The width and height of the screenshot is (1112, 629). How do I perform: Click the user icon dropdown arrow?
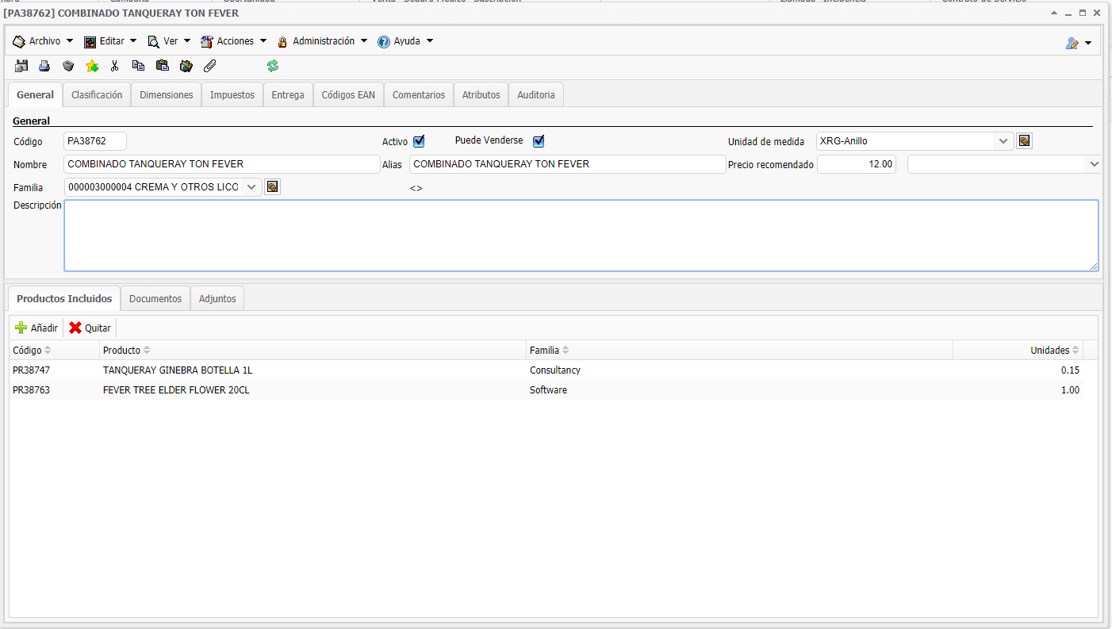coord(1088,44)
